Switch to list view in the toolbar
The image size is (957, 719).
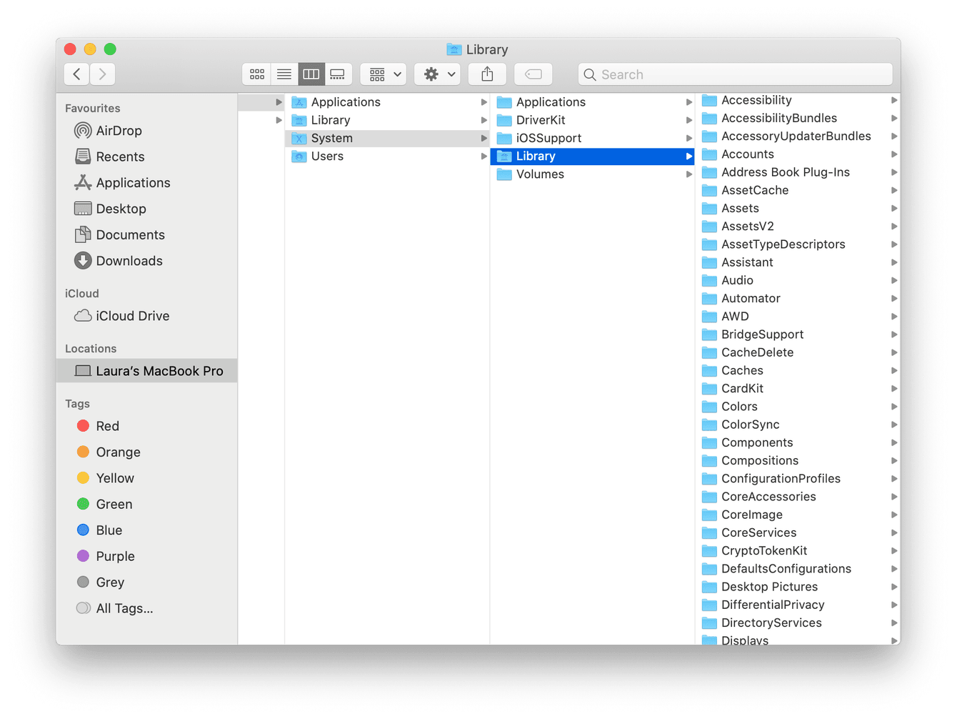[284, 74]
